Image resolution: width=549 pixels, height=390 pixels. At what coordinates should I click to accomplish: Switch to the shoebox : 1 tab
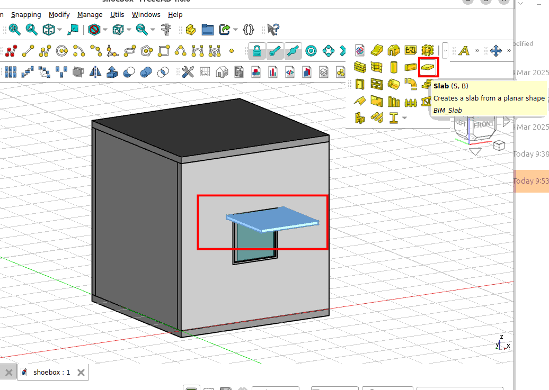[x=51, y=372]
